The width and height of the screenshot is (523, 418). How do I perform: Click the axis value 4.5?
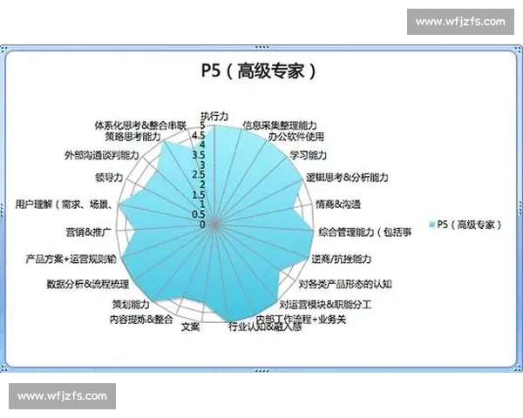click(199, 135)
